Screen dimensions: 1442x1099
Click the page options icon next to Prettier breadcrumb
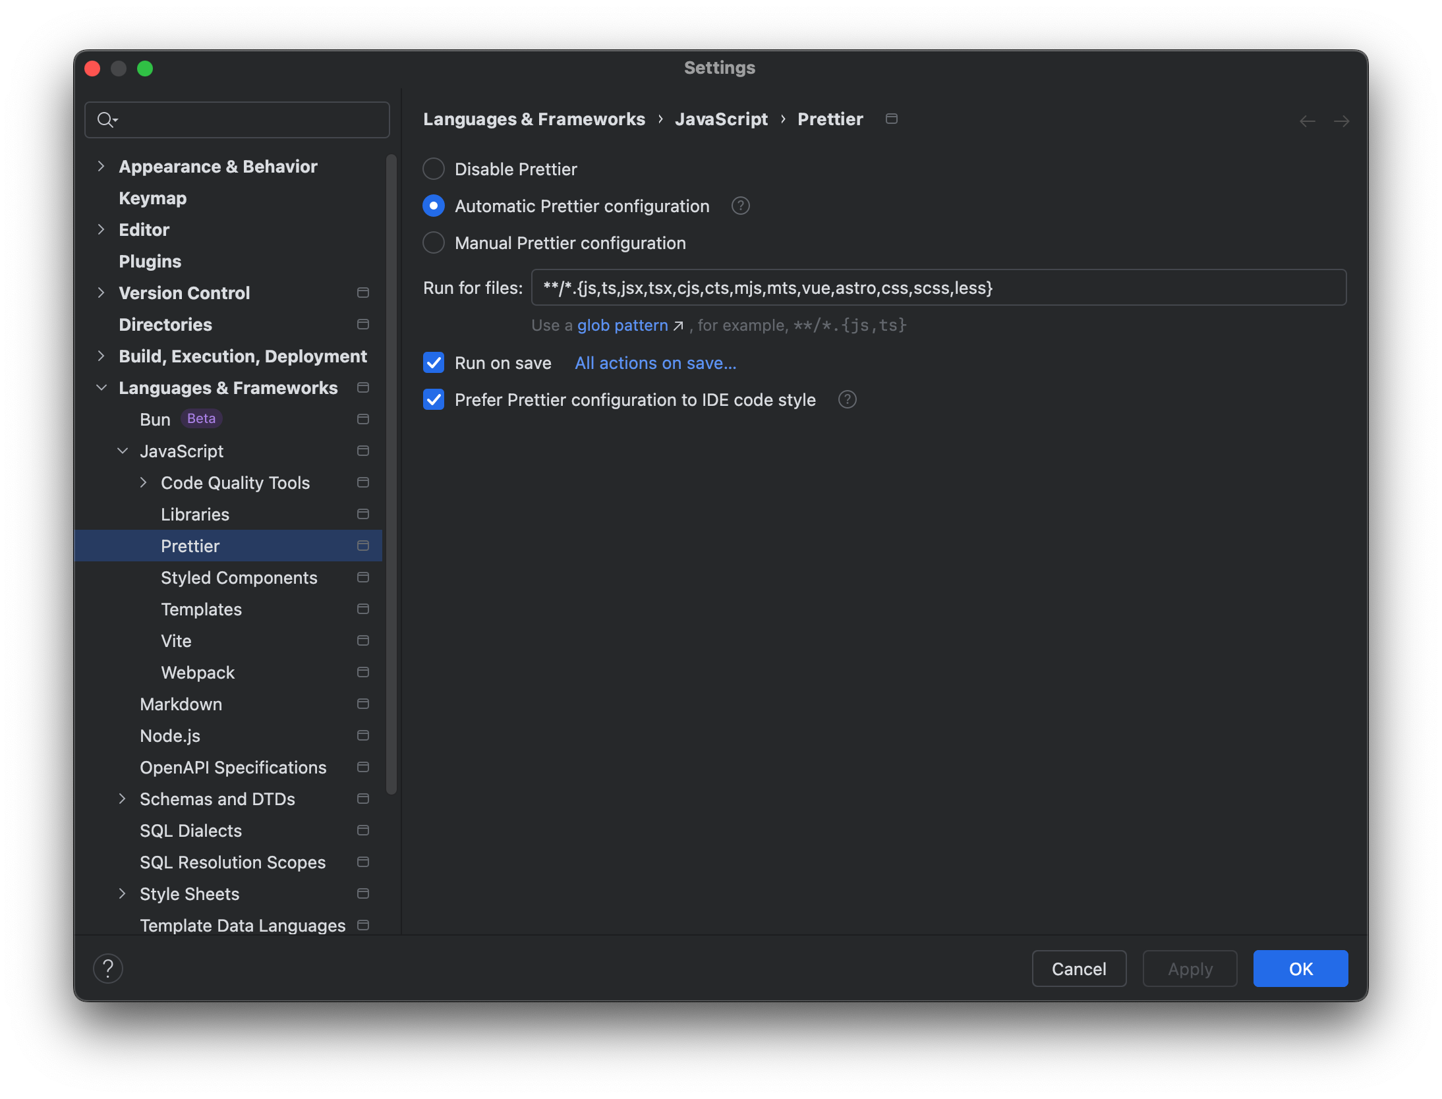point(892,119)
